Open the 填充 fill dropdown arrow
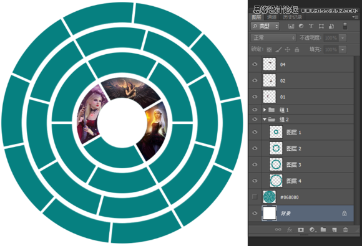Viewport: 362px width, 246px height. [x=343, y=50]
